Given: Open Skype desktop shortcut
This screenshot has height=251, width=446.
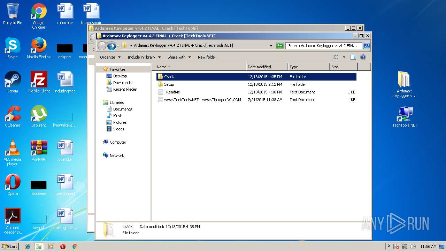Looking at the screenshot, I should tap(13, 48).
